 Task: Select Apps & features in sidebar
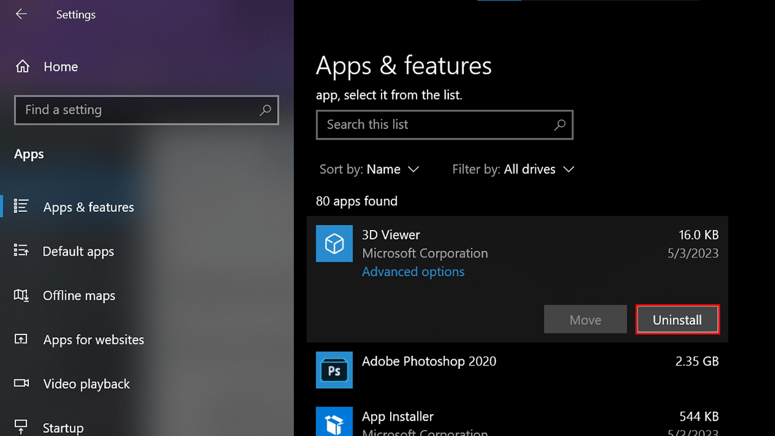(88, 207)
